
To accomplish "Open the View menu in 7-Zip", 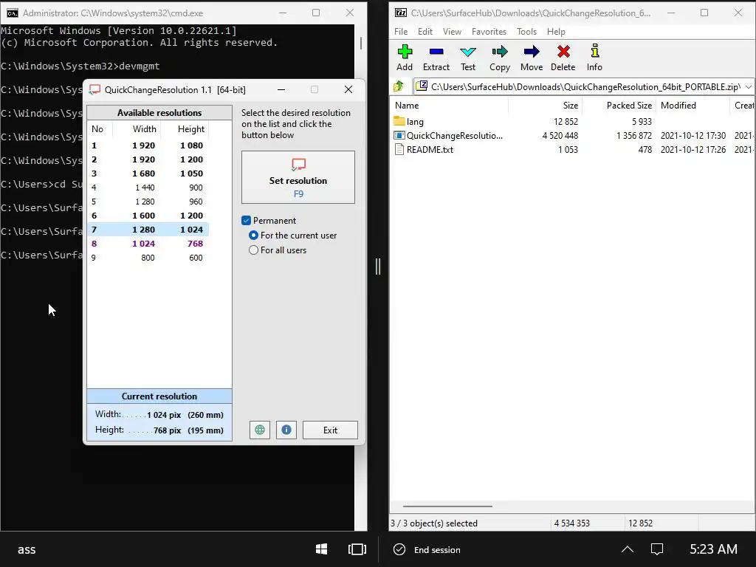I will [x=452, y=31].
